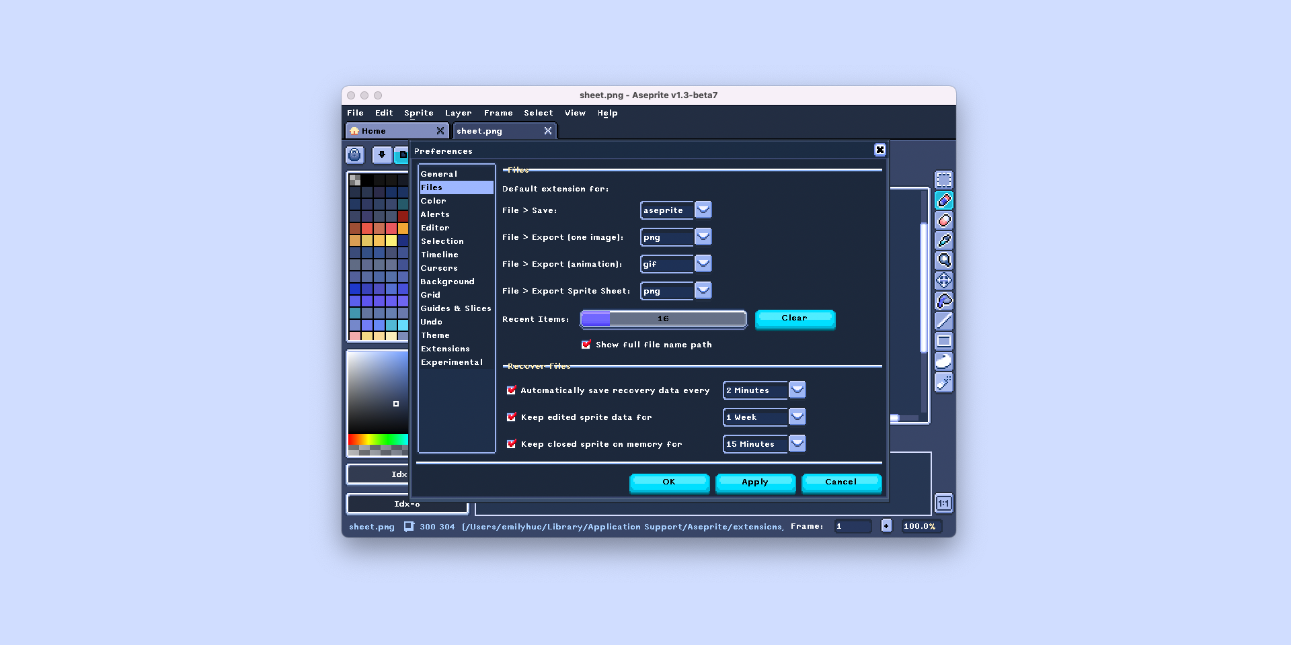Uncheck Keep edited sprite data for
This screenshot has width=1291, height=645.
click(512, 417)
